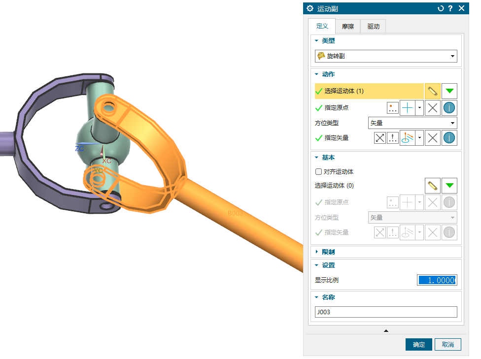The image size is (481, 359).
Task: Click motion body link icon in 基本 section
Action: (x=432, y=186)
